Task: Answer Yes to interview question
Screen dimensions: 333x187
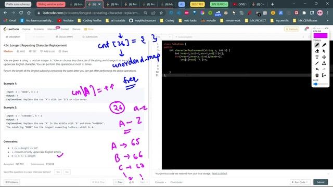Action: 58,172
